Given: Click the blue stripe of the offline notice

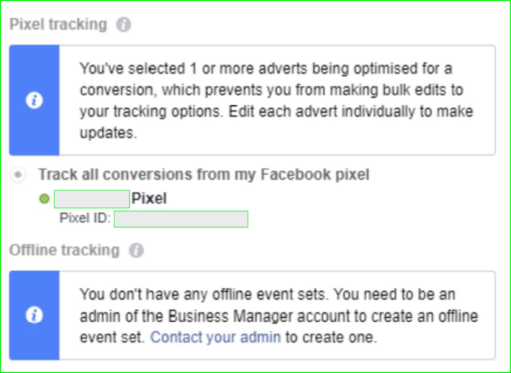Looking at the screenshot, I should (x=34, y=315).
